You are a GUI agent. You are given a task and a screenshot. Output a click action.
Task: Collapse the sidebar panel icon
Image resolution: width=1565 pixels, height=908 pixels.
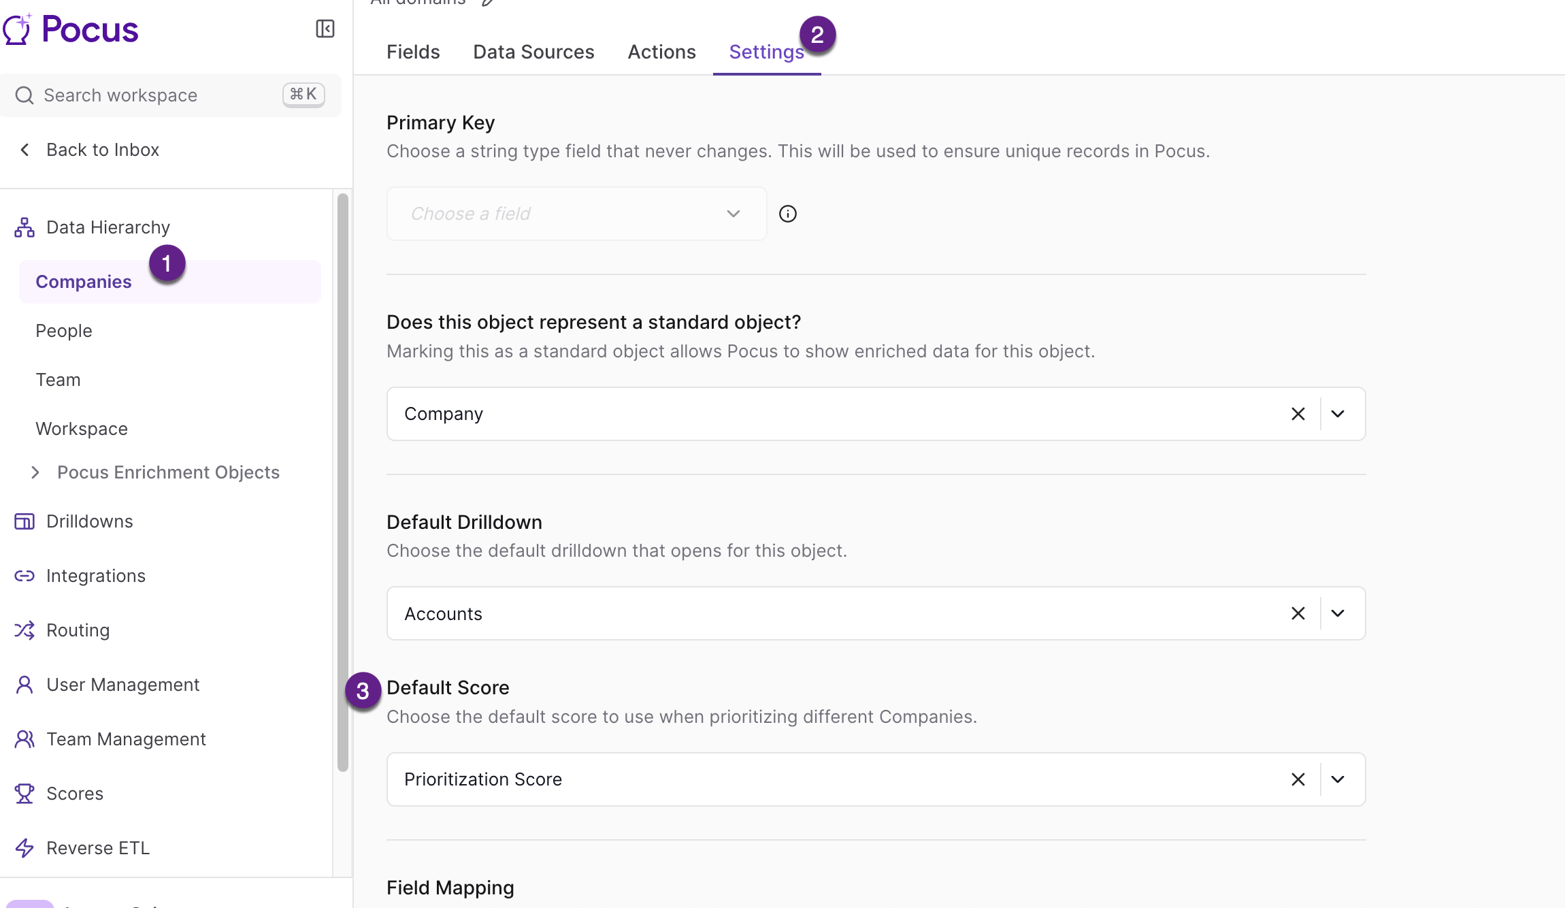(325, 29)
